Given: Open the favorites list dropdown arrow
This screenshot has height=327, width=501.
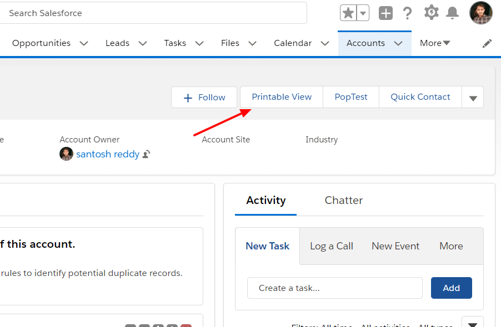Looking at the screenshot, I should click(x=363, y=13).
